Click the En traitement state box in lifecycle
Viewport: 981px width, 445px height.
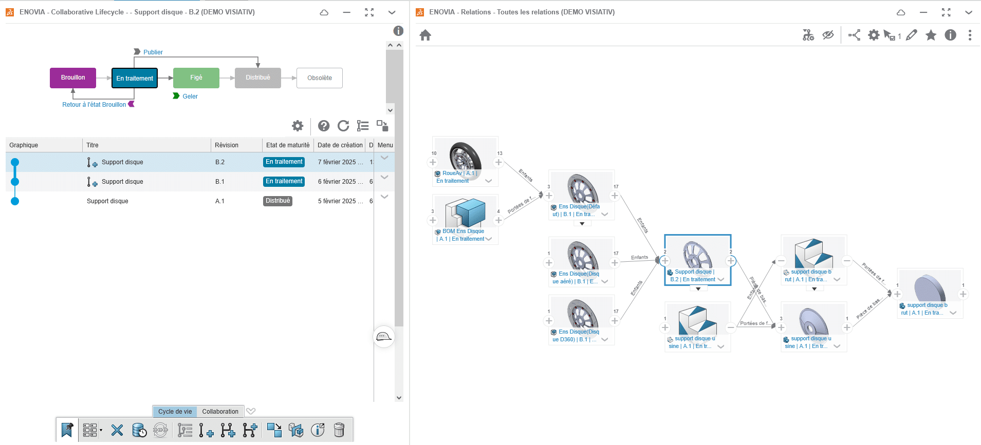tap(135, 78)
